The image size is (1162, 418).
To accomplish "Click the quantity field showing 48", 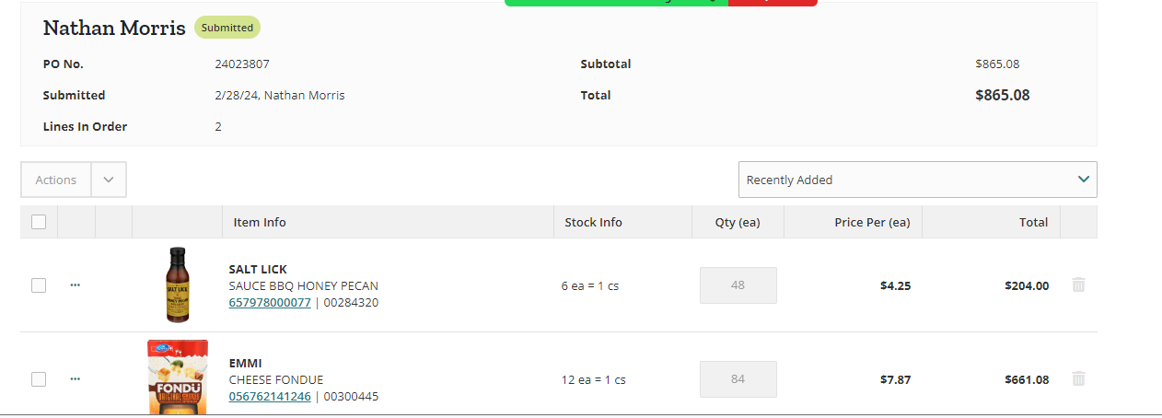I will coord(738,285).
